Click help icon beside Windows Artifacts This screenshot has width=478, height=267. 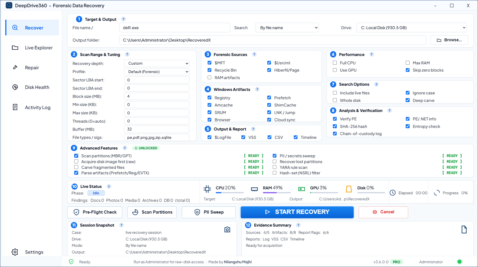coord(257,89)
